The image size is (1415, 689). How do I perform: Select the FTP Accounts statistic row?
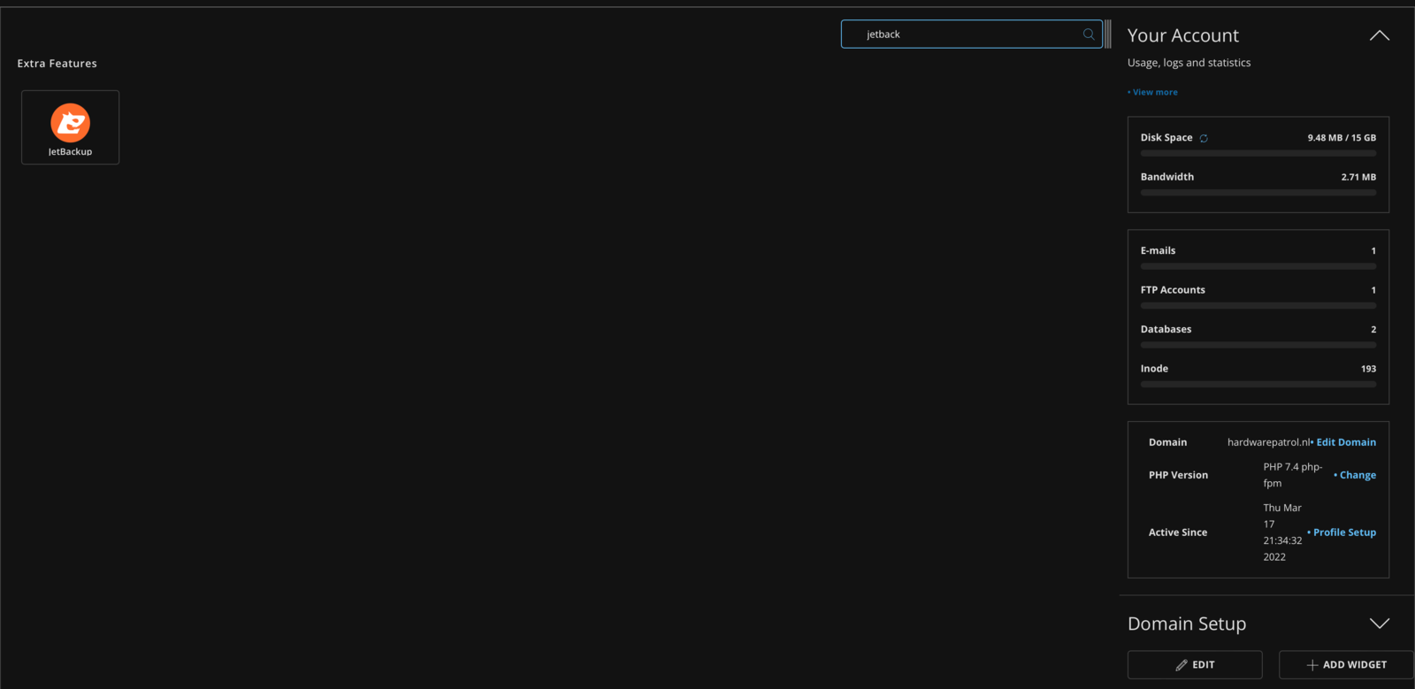pyautogui.click(x=1258, y=290)
